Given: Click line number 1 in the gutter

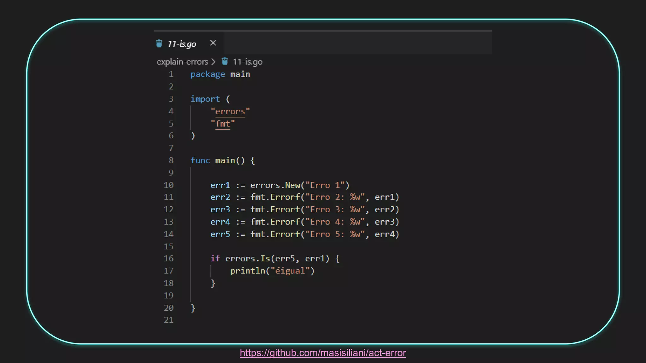Looking at the screenshot, I should (x=171, y=74).
